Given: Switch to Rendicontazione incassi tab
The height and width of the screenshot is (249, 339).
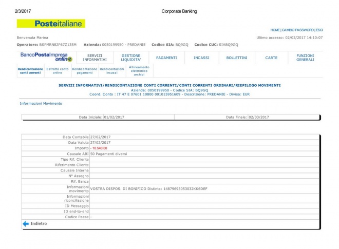Looking at the screenshot, I should click(111, 71).
